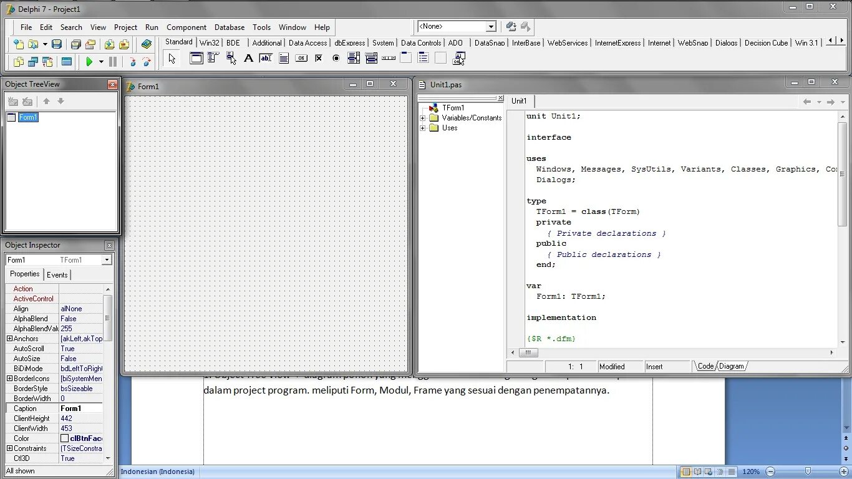The image size is (852, 479).
Task: Switch to Win32 palette tab
Action: click(x=210, y=42)
